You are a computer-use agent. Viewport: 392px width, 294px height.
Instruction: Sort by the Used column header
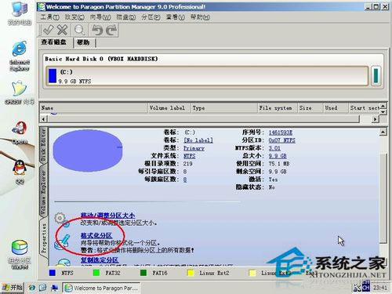tap(336, 107)
